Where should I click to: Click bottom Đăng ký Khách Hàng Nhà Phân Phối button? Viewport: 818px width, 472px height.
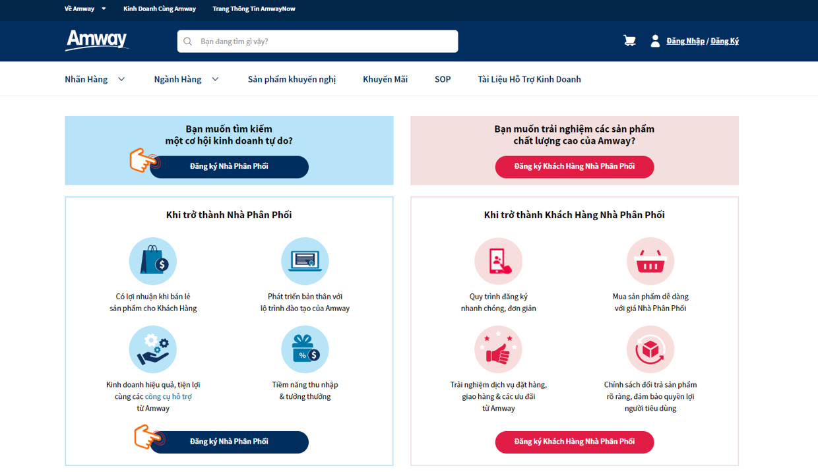pyautogui.click(x=575, y=442)
